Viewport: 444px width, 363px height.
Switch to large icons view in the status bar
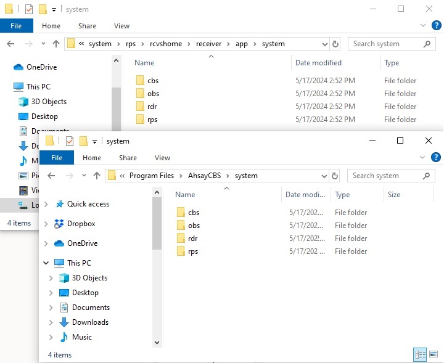click(434, 354)
